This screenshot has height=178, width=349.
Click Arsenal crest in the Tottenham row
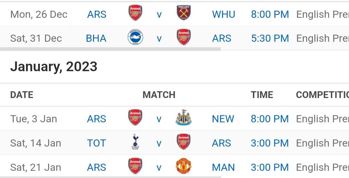tap(184, 142)
